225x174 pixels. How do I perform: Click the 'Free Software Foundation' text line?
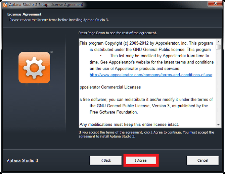(114, 112)
